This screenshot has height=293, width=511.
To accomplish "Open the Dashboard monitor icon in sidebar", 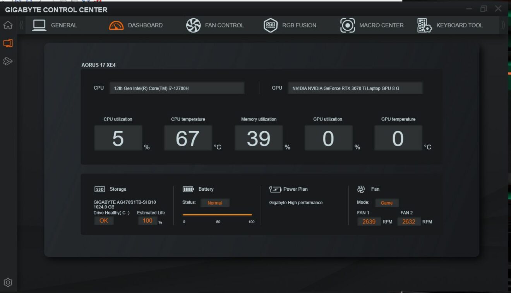I will [8, 43].
